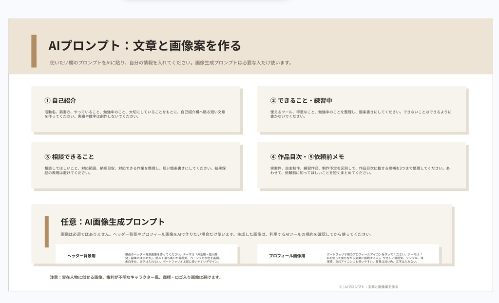499x303 pixels.
Task: Click the description starting '相談してほしいこと'
Action: (x=135, y=170)
